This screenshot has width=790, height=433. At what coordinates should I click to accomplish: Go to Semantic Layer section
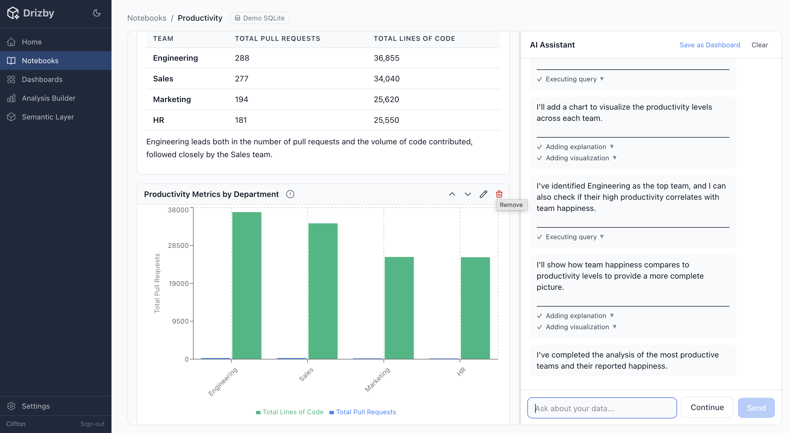tap(48, 117)
